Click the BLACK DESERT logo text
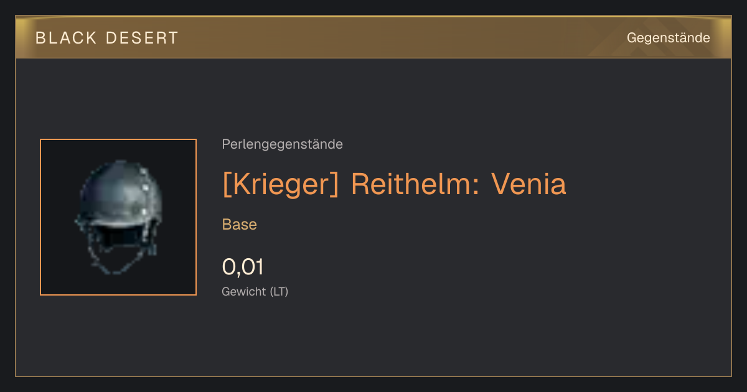747x392 pixels. point(107,38)
